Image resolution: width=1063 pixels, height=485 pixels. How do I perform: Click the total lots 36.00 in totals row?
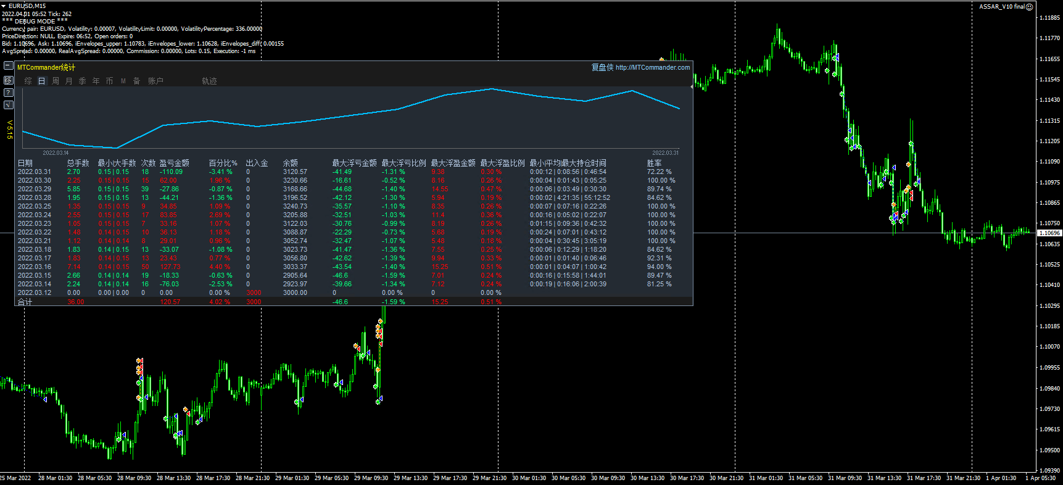(76, 302)
